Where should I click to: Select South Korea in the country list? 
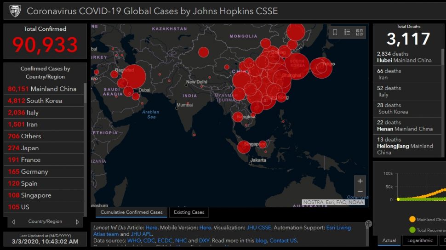point(44,101)
